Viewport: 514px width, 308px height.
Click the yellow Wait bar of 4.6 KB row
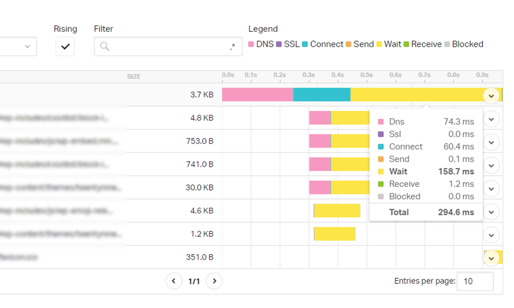[x=337, y=210]
